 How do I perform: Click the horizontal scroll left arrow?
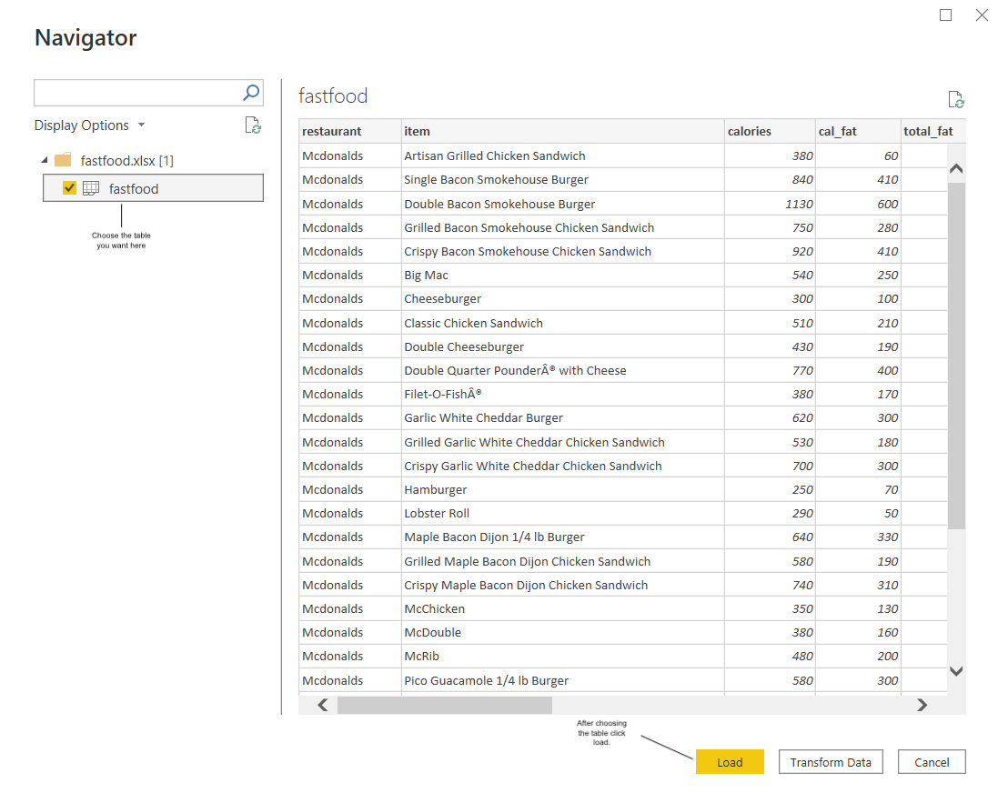point(323,705)
